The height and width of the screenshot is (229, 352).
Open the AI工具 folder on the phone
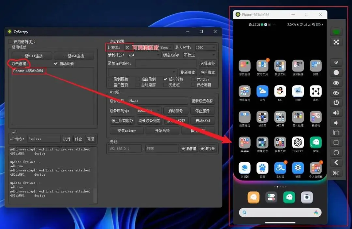tap(280, 117)
